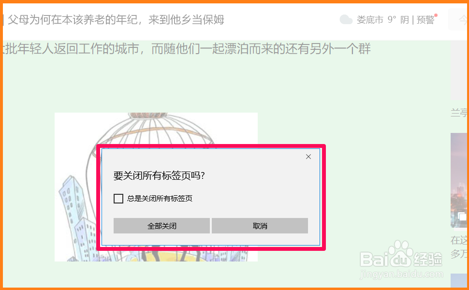The height and width of the screenshot is (290, 469).
Task: Open the 父母为何在本该养老的年纪 headline
Action: [116, 20]
